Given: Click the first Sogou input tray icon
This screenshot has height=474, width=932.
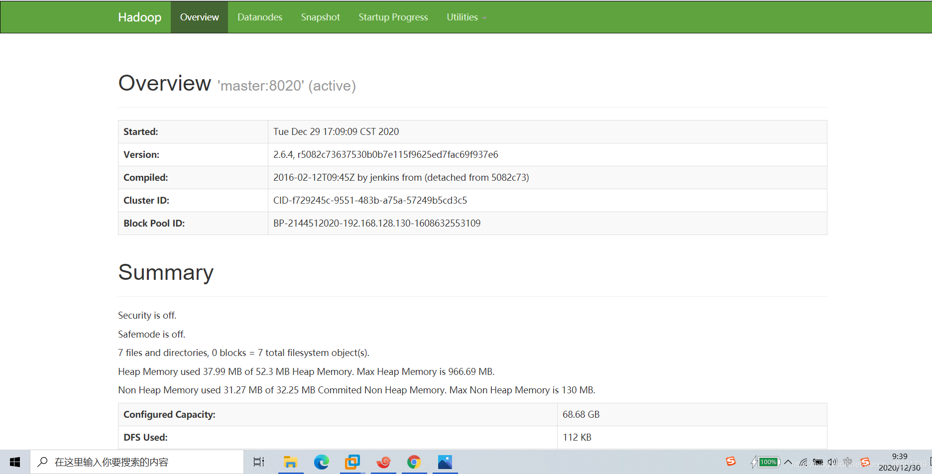Looking at the screenshot, I should point(731,462).
